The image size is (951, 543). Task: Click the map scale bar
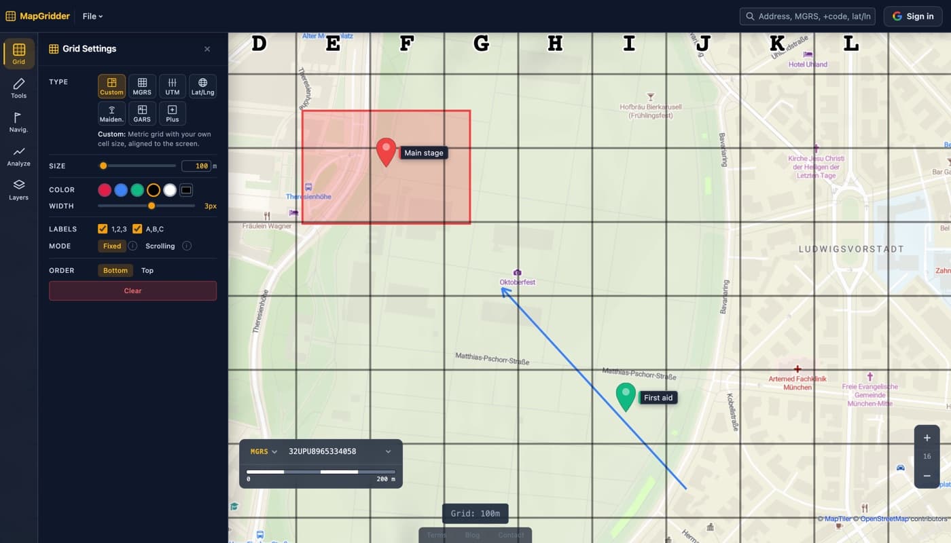pyautogui.click(x=321, y=472)
